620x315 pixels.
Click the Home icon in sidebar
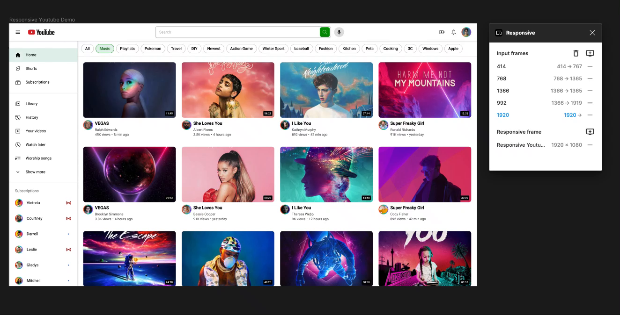pos(18,55)
